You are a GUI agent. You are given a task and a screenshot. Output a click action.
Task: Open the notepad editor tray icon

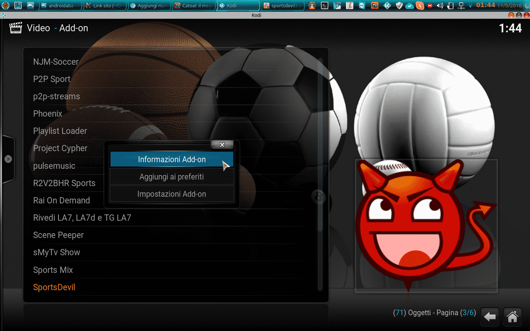pyautogui.click(x=350, y=6)
